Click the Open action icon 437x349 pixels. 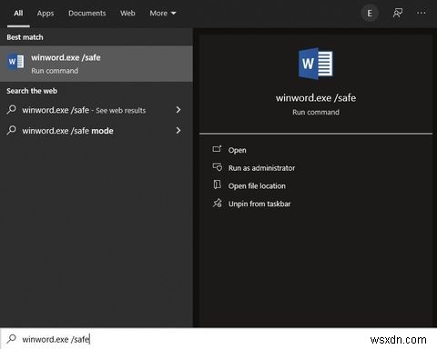click(x=217, y=149)
